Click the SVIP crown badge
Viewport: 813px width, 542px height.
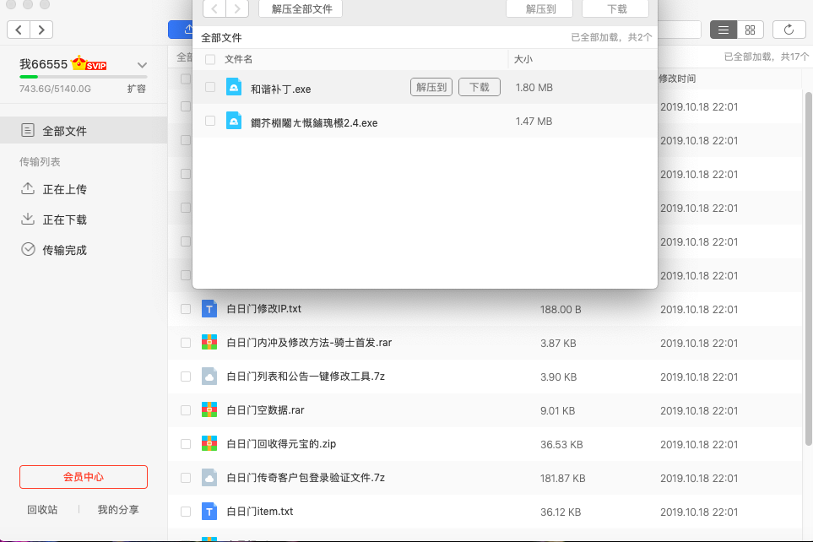coord(89,64)
